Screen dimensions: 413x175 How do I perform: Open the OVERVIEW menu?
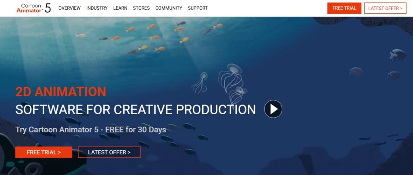[69, 8]
